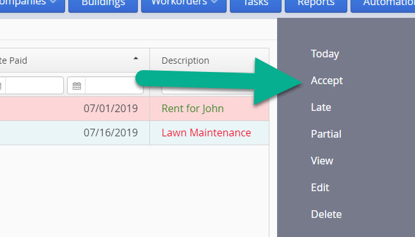
Task: Select Partial from the context menu
Action: (326, 134)
